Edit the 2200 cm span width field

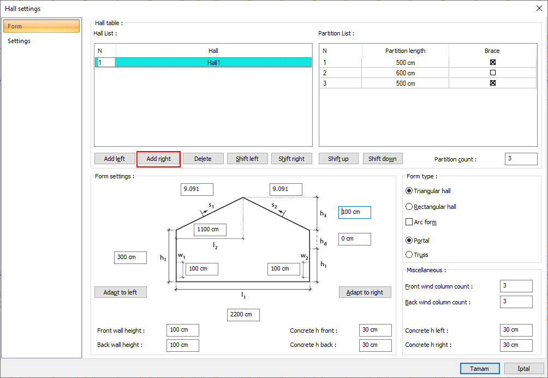tap(243, 315)
